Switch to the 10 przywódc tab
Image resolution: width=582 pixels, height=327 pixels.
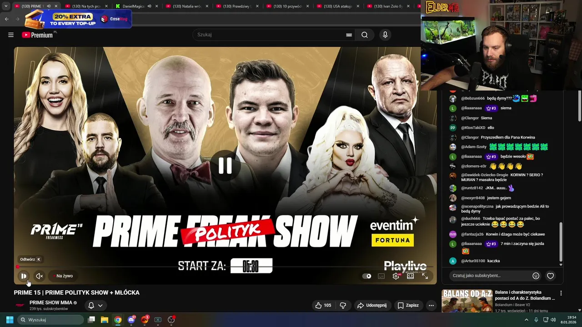coord(288,6)
